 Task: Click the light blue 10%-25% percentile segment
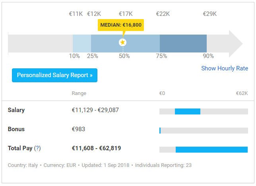[x=82, y=42]
